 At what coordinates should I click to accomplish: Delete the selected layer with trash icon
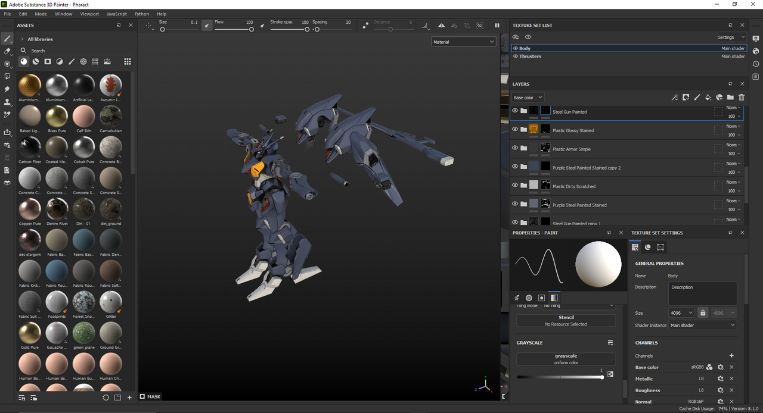pos(742,97)
